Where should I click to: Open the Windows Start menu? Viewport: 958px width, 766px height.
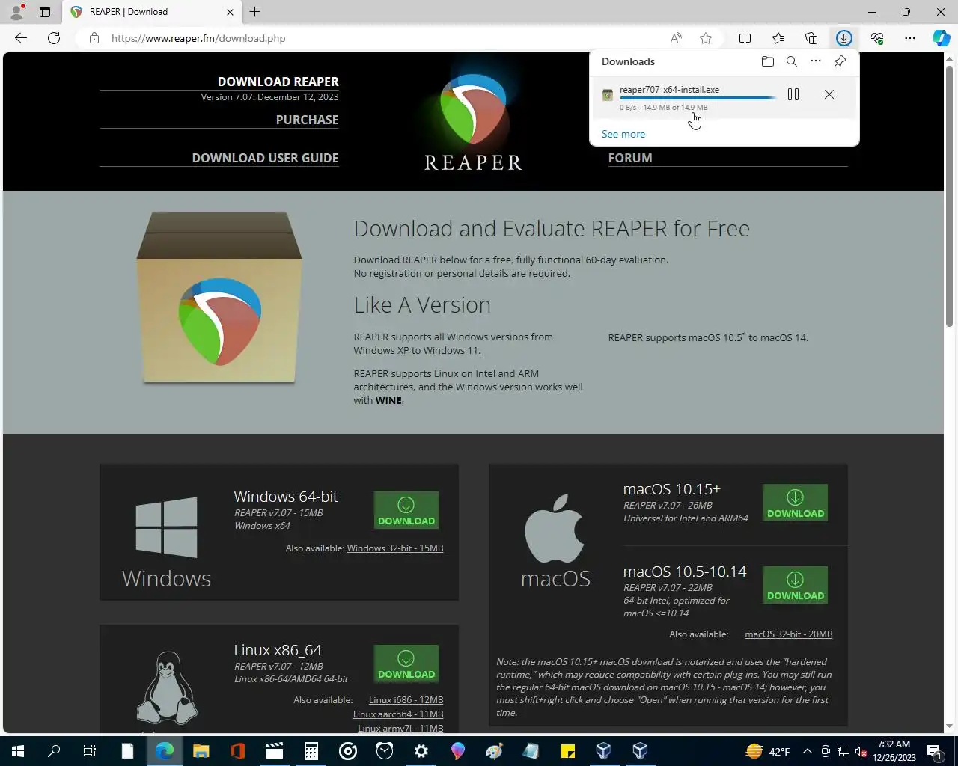tap(18, 751)
